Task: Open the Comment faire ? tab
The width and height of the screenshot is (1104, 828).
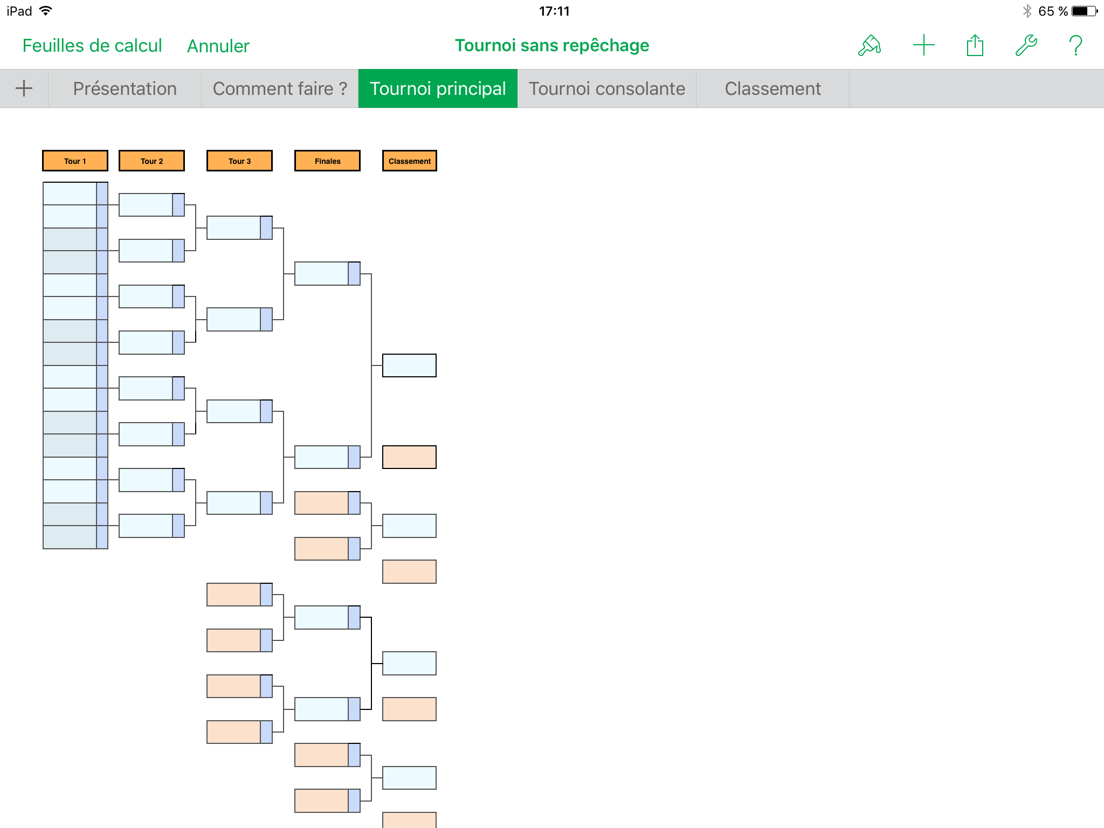Action: click(280, 88)
